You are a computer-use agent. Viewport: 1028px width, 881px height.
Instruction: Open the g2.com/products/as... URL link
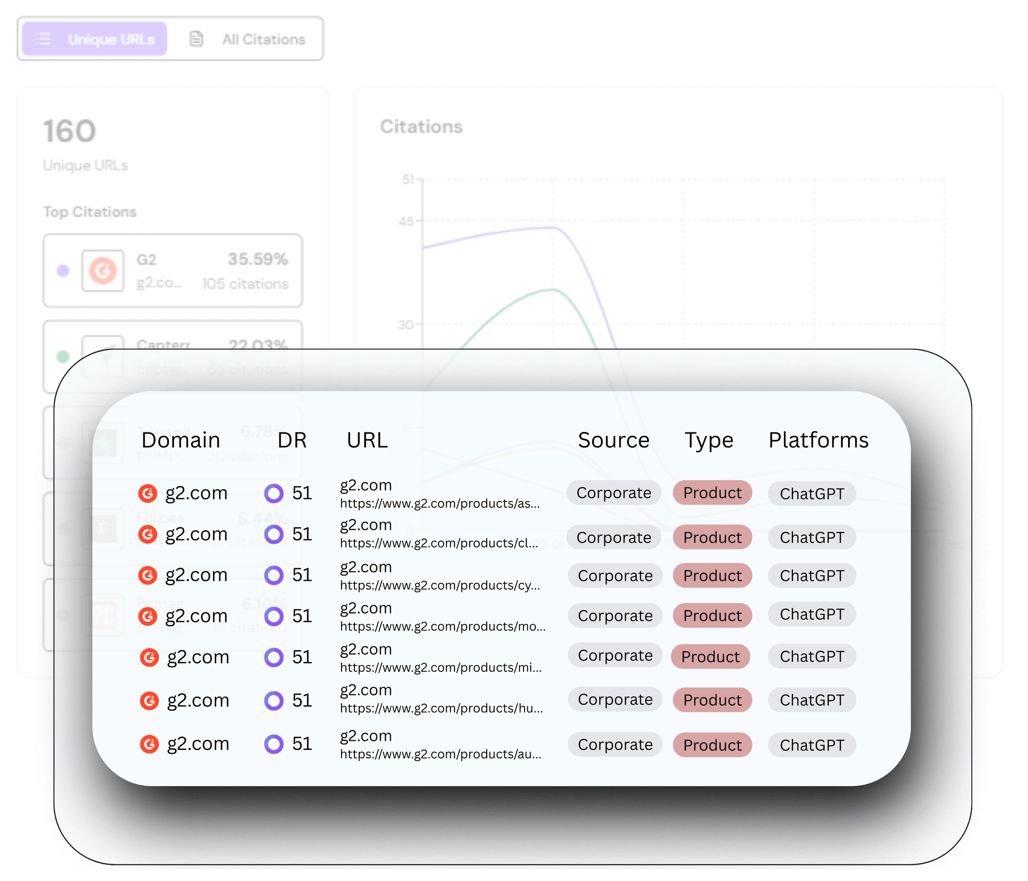coord(440,503)
